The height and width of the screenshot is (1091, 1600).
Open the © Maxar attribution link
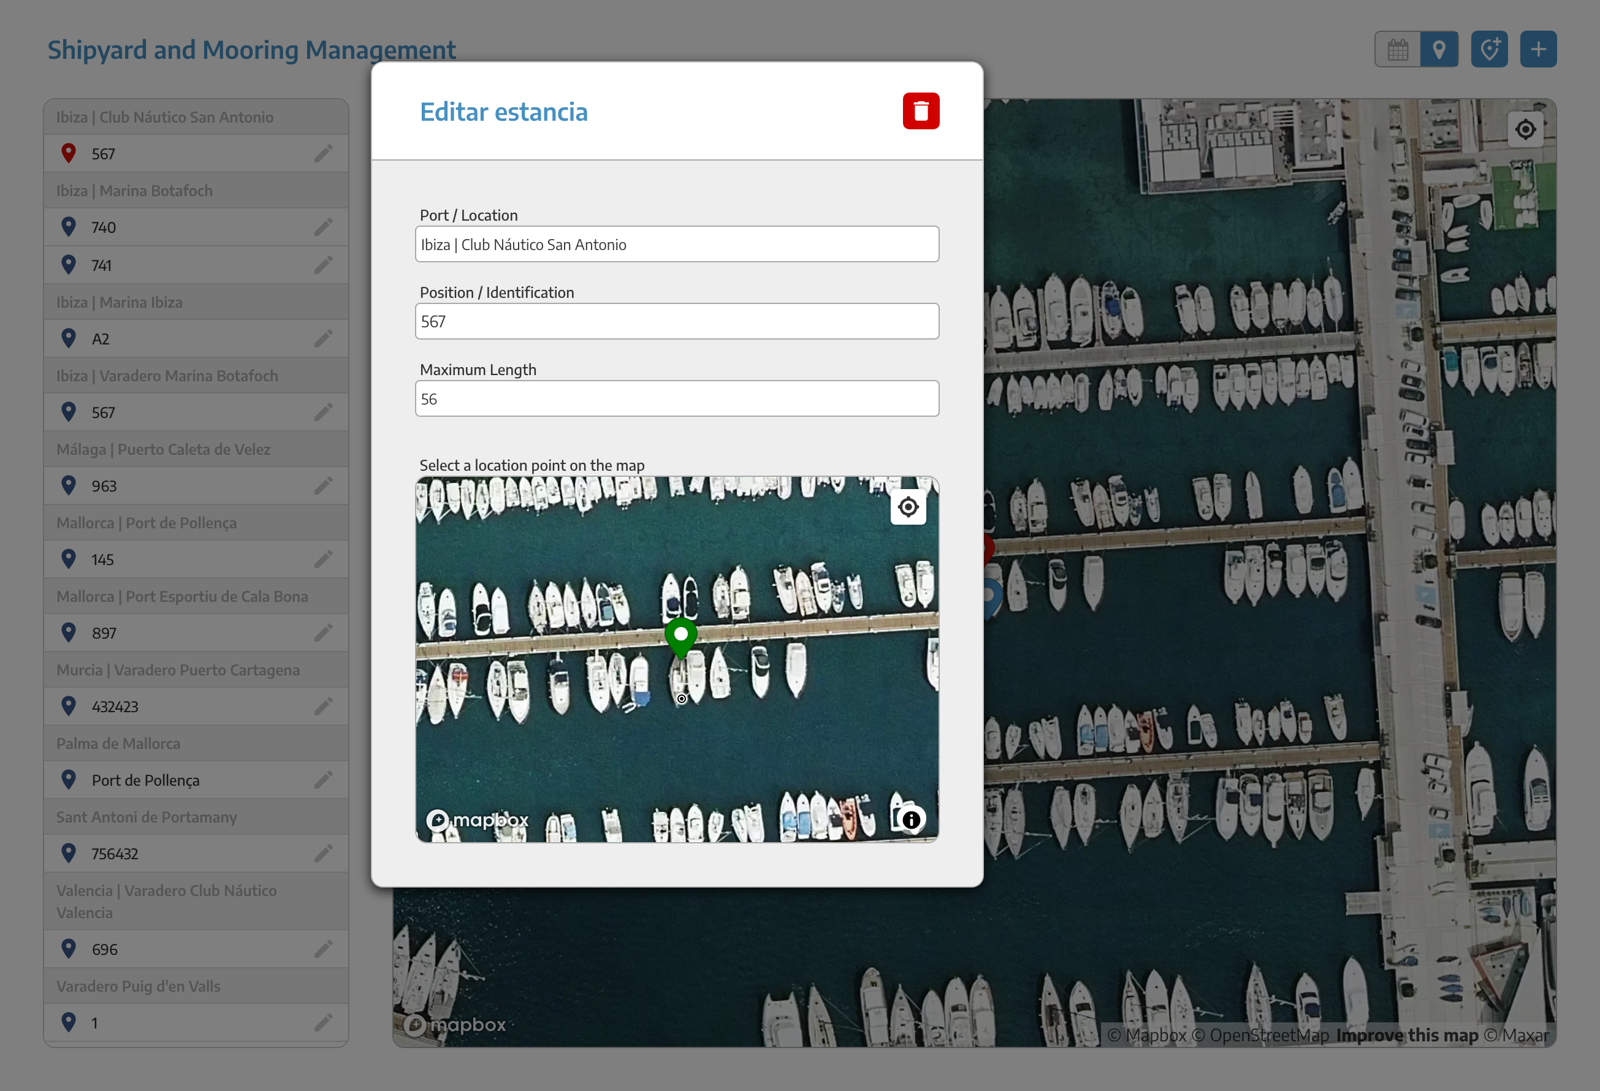coord(1515,1035)
